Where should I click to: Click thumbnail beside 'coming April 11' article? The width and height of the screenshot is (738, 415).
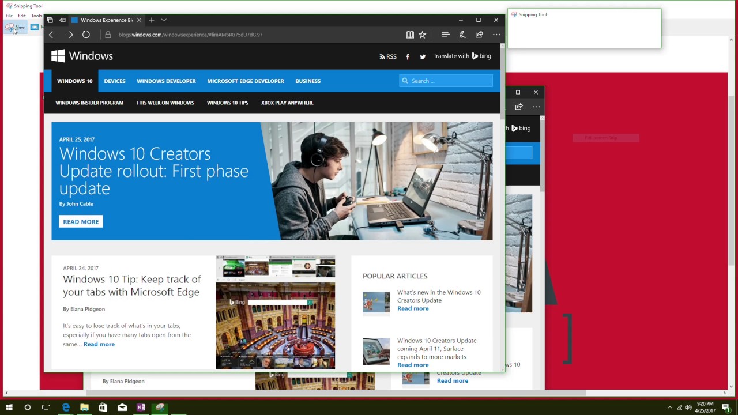pyautogui.click(x=376, y=351)
